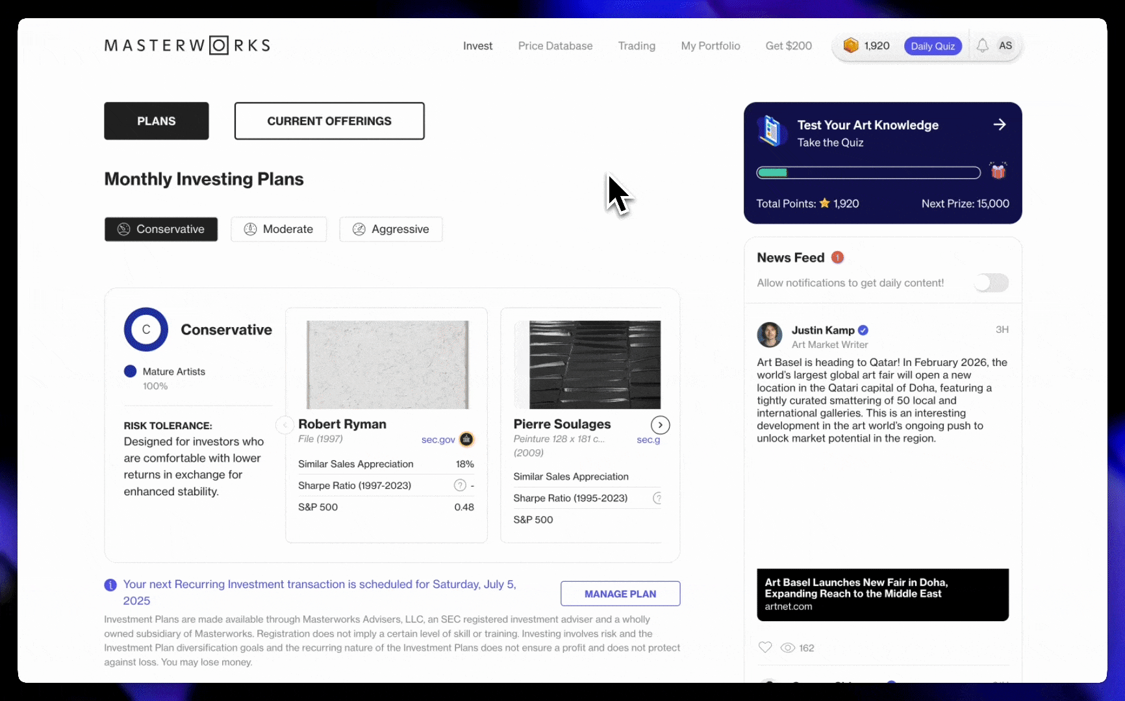Click Take the Quiz link

click(x=830, y=143)
